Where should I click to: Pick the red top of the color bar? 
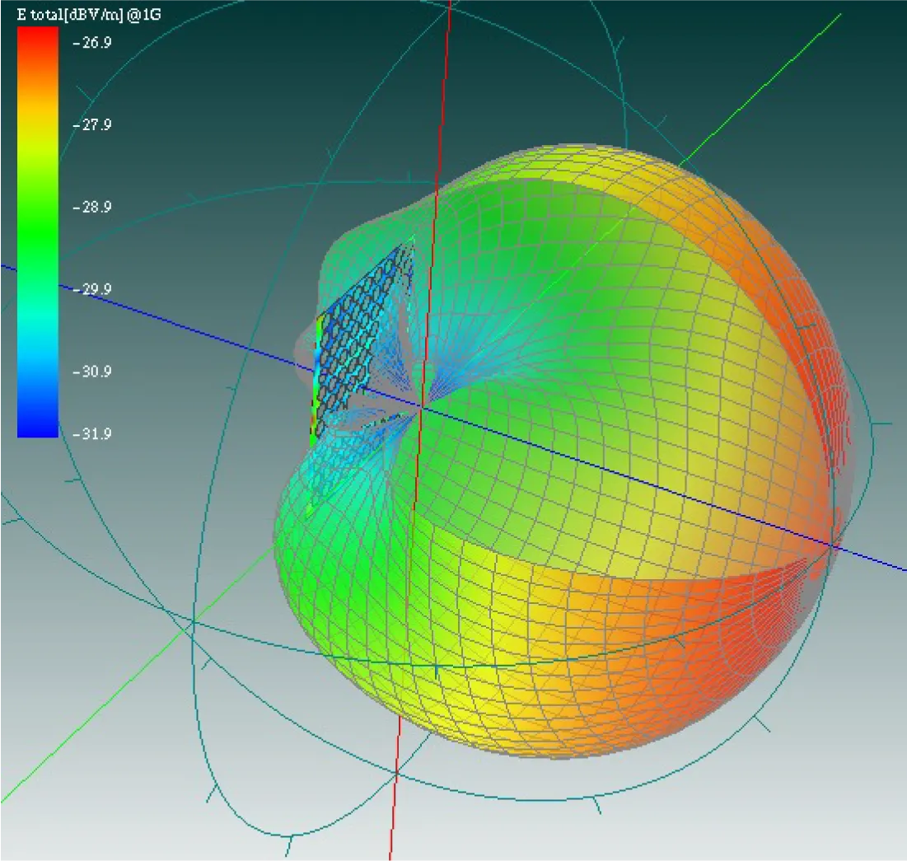[x=38, y=41]
